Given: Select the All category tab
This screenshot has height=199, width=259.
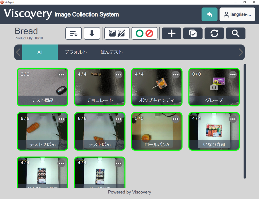Looking at the screenshot, I should pyautogui.click(x=40, y=52).
